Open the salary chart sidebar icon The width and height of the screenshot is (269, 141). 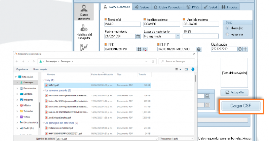coord(84,47)
